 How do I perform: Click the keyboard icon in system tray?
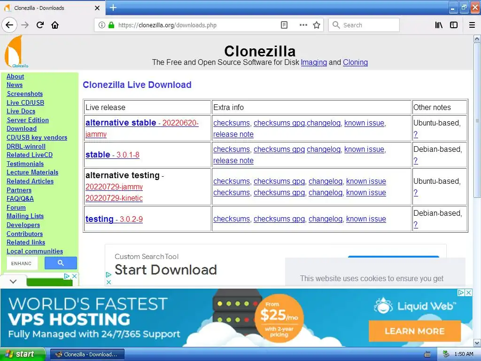427,354
